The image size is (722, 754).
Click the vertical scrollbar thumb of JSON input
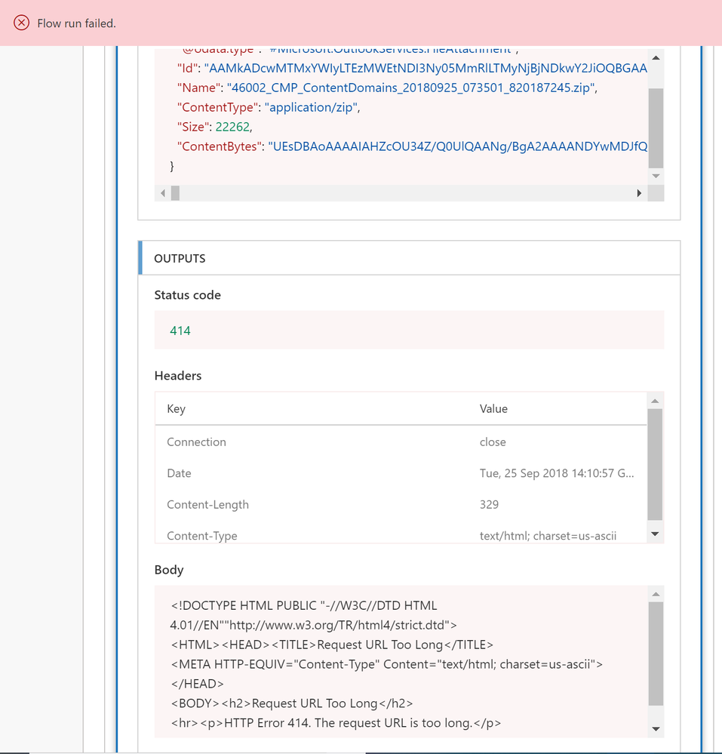click(x=656, y=128)
